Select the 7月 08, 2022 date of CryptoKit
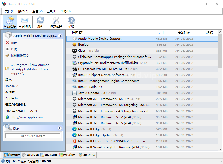This screenshot has width=223, height=164. 184,63
